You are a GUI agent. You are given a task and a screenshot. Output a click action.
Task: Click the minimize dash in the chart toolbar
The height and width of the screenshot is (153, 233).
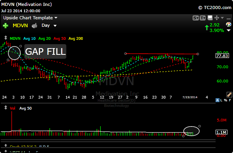click(x=229, y=19)
